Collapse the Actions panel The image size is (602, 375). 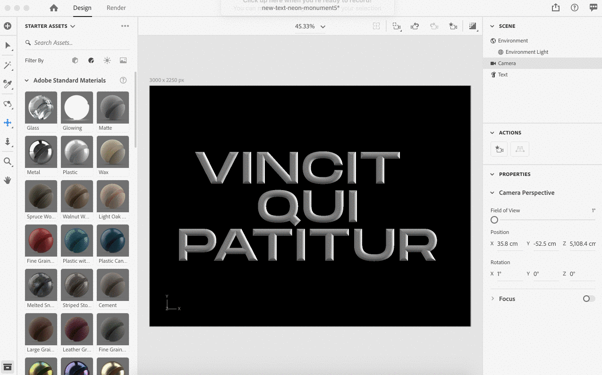tap(492, 133)
